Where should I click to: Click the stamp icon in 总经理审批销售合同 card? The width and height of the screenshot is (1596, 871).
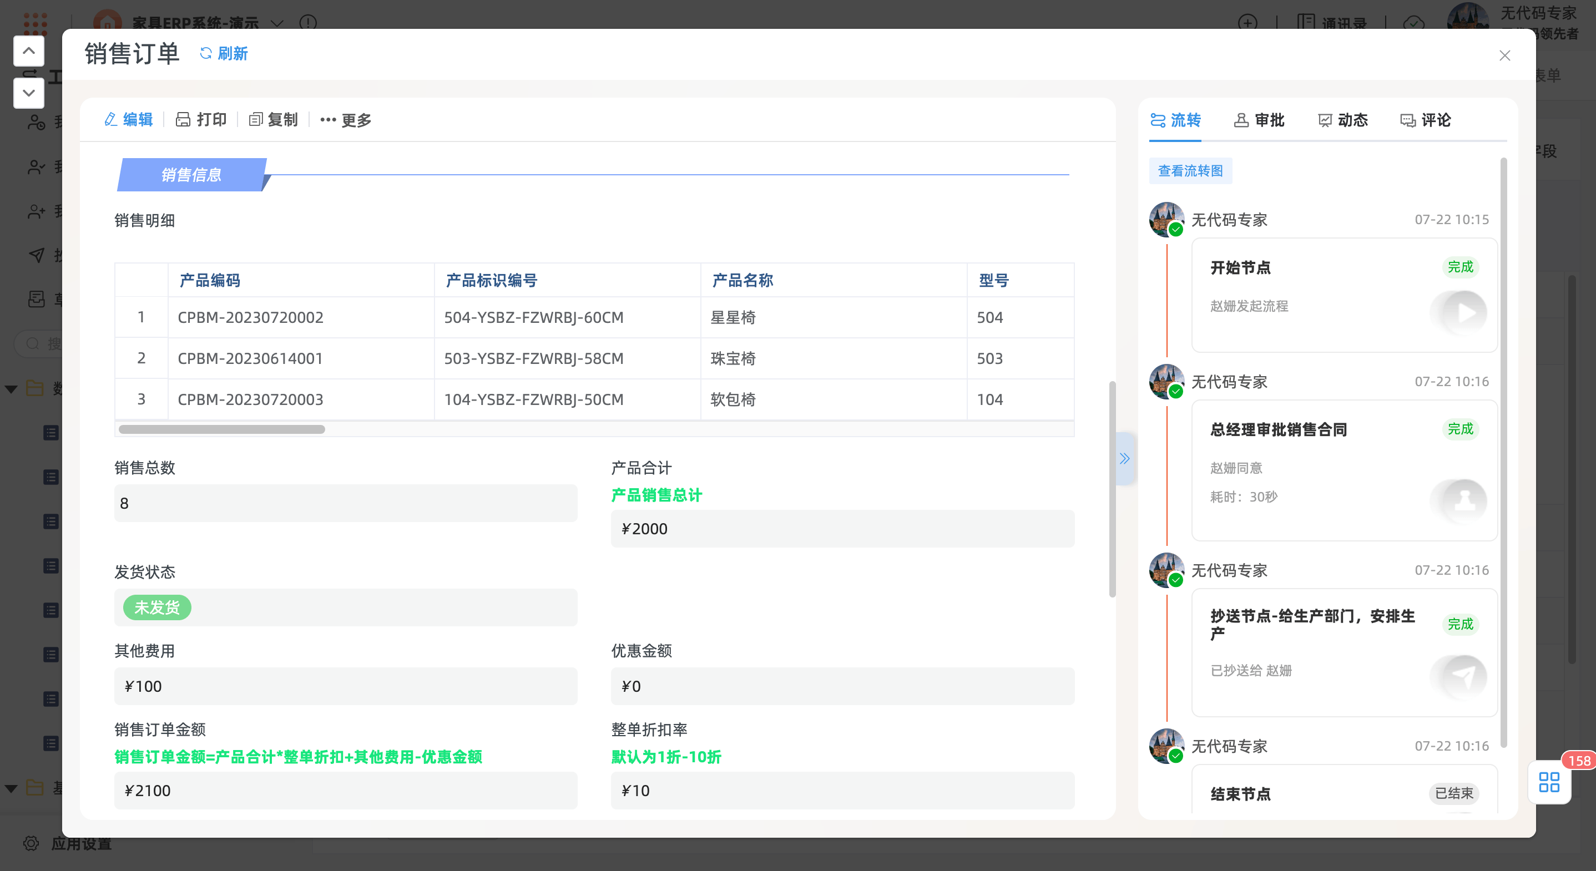point(1464,500)
